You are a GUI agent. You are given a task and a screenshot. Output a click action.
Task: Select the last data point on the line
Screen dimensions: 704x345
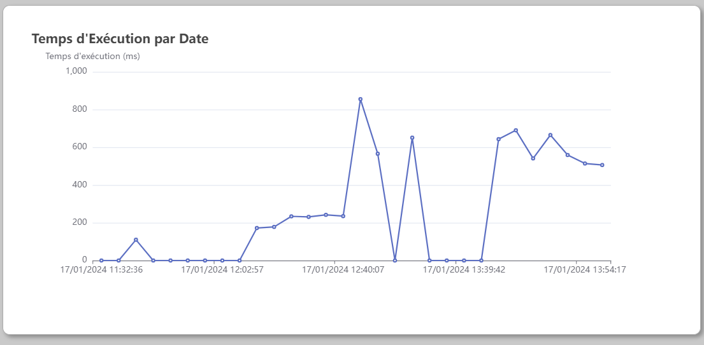click(x=602, y=165)
